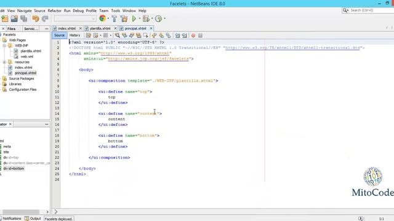Click the Shift Line Right icon
The height and width of the screenshot is (221, 394).
(185, 36)
